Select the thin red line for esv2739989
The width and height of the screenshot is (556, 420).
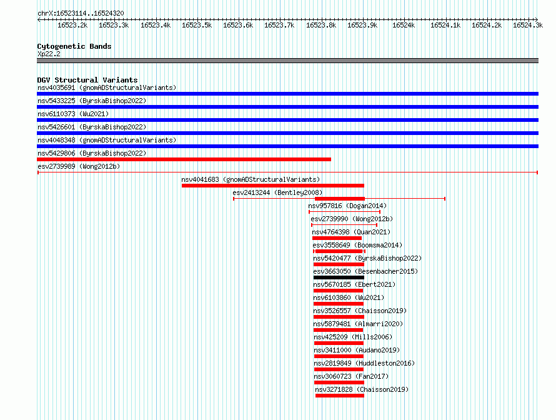coord(287,172)
